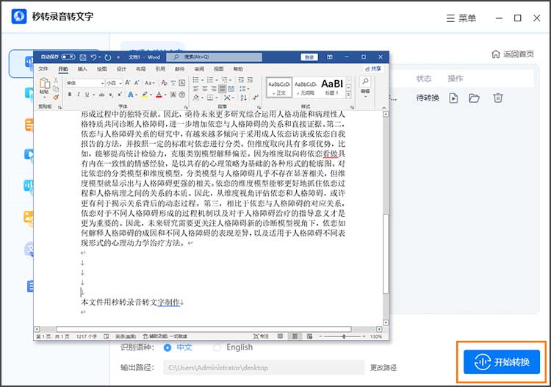Clear all formatting icon
The height and width of the screenshot is (387, 551).
tap(164, 83)
